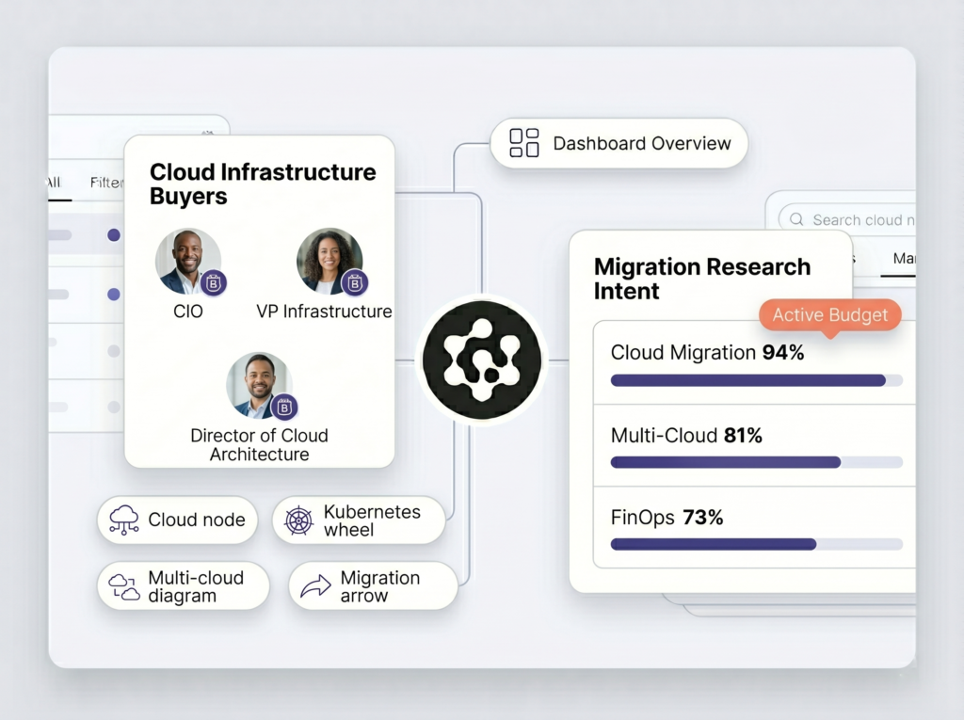This screenshot has height=720, width=964.
Task: Switch to the Filter tab in background list
Action: click(107, 183)
